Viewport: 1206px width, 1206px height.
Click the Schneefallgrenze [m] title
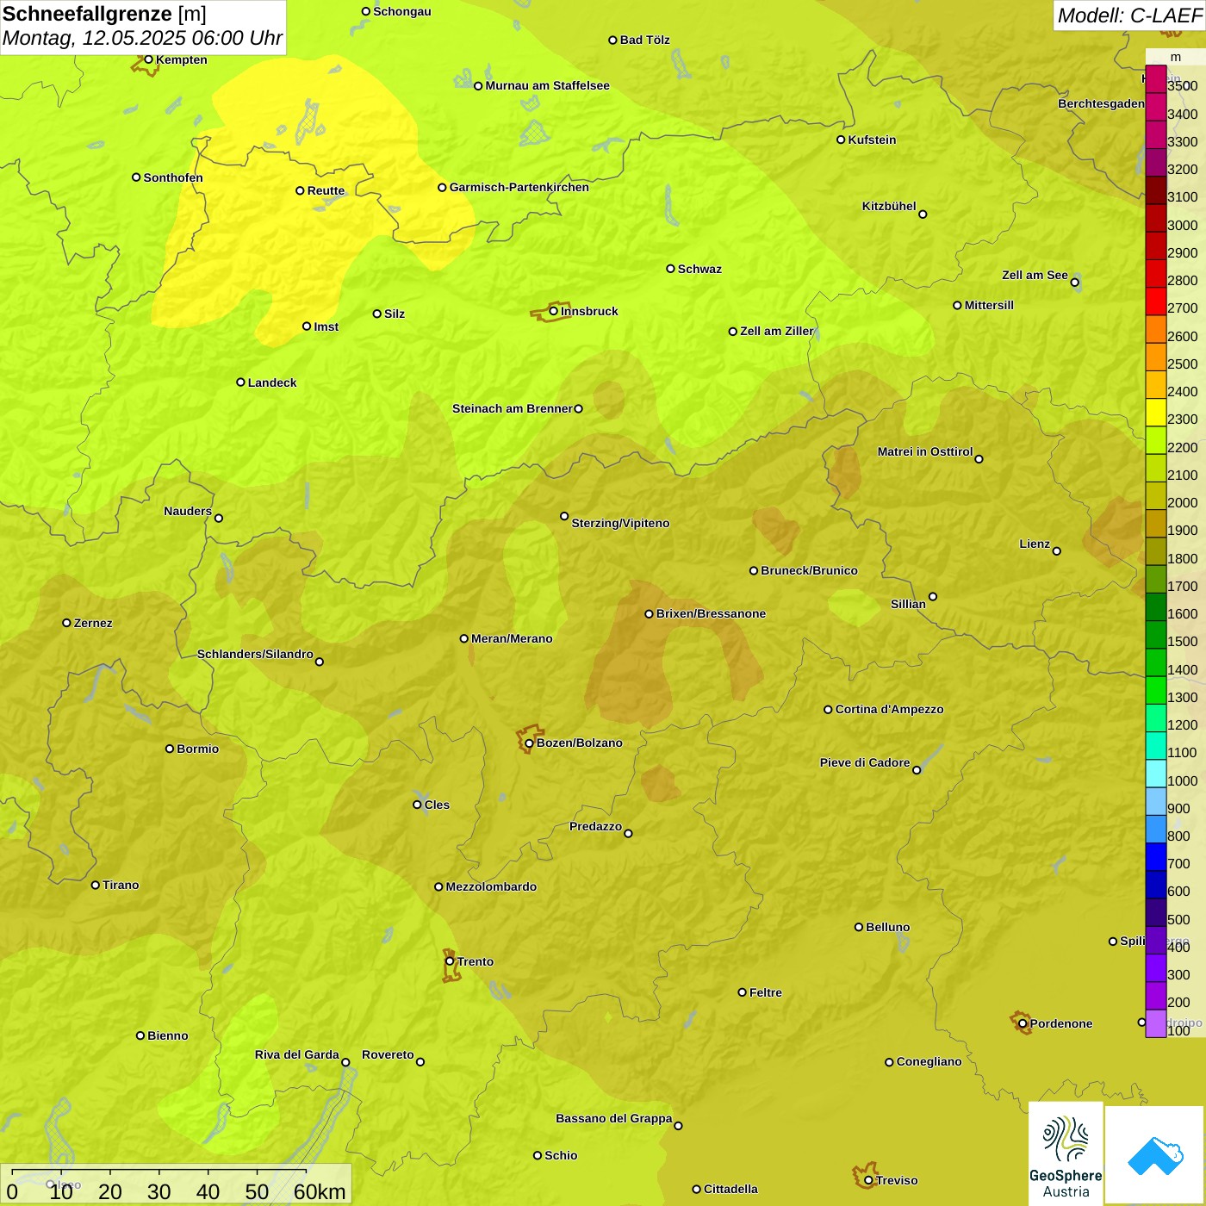point(104,15)
